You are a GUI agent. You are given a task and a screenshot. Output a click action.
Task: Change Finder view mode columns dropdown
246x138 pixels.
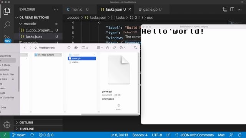click(x=85, y=48)
